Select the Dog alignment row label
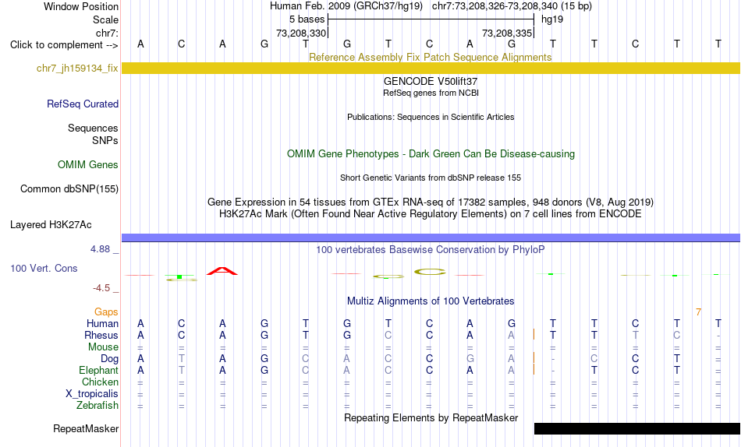 coord(109,359)
